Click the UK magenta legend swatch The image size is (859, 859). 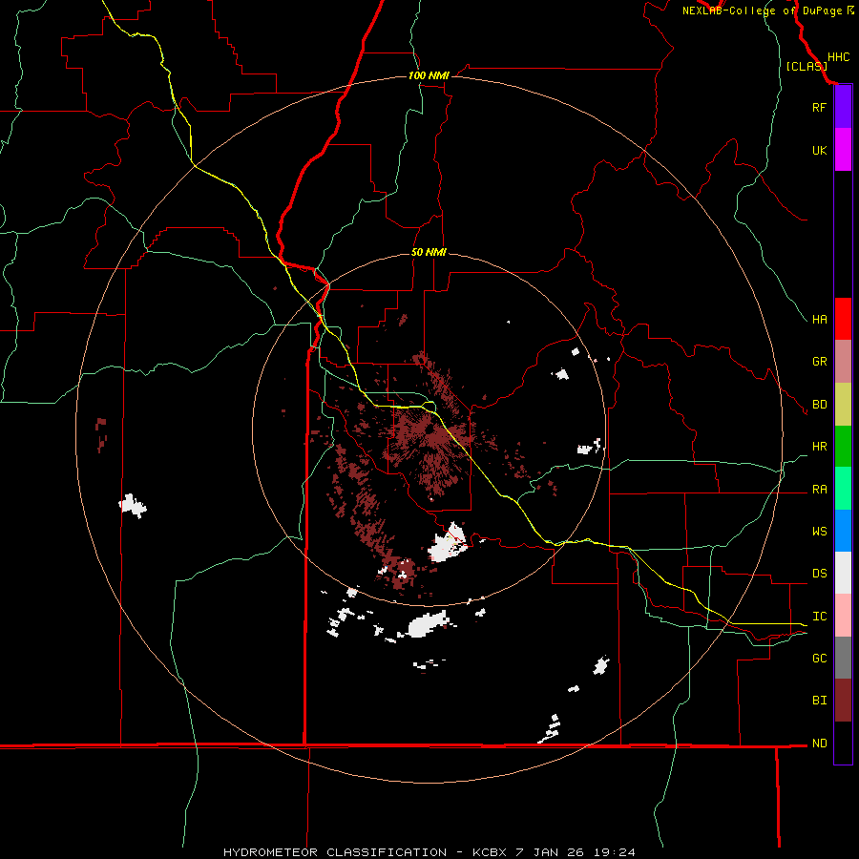coord(843,150)
